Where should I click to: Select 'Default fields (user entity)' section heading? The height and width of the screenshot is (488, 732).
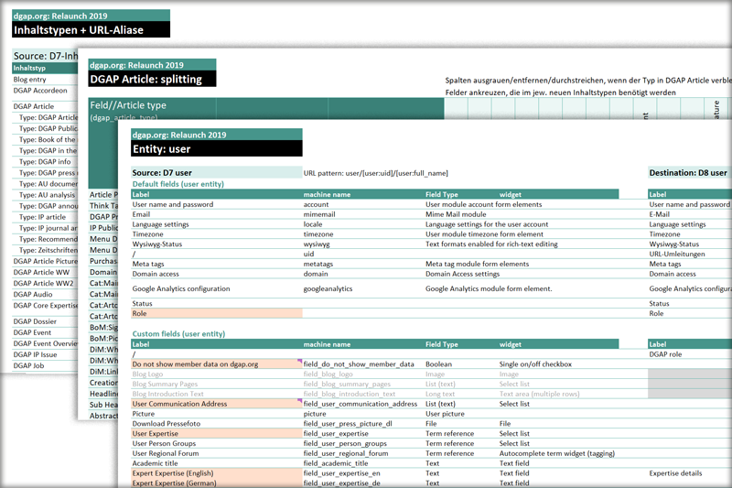[178, 184]
